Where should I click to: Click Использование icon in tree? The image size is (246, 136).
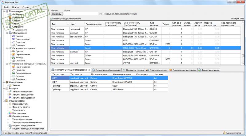(13, 73)
